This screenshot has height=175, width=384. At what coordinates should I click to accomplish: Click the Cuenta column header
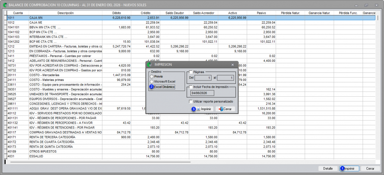point(18,13)
